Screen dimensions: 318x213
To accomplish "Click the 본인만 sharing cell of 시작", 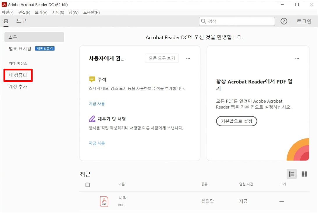I will tap(207, 201).
